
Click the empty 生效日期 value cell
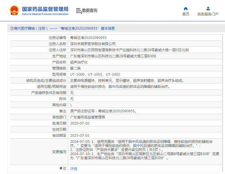(145, 129)
